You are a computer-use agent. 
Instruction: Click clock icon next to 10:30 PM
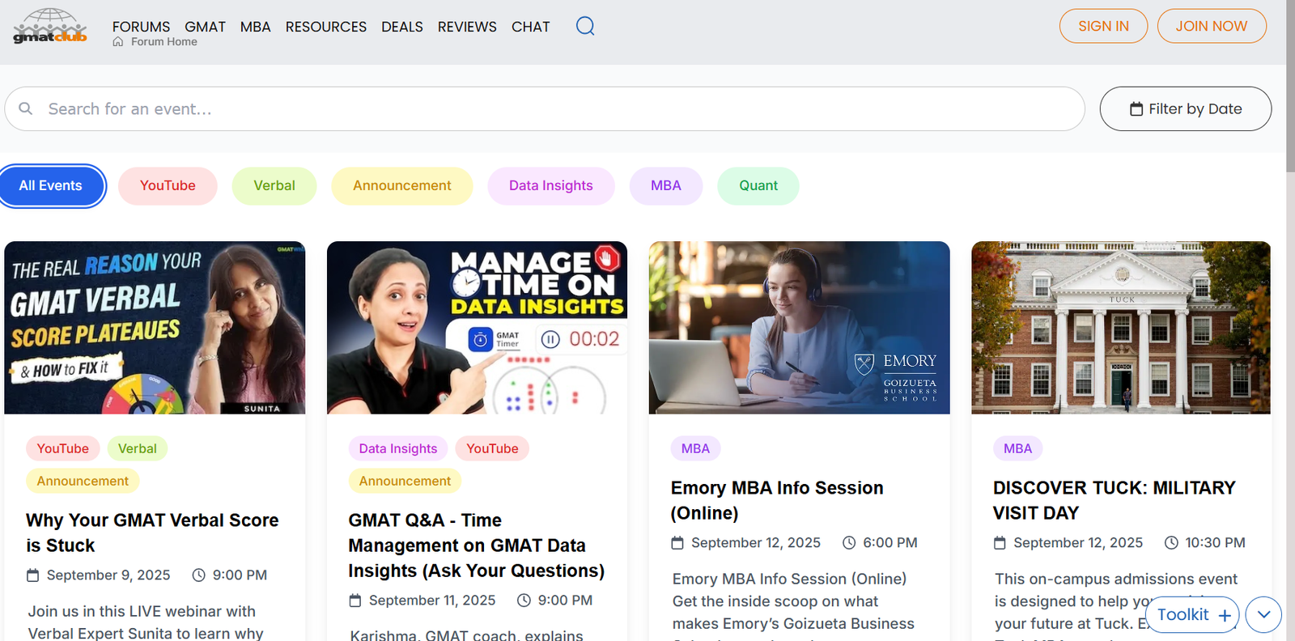[1171, 543]
